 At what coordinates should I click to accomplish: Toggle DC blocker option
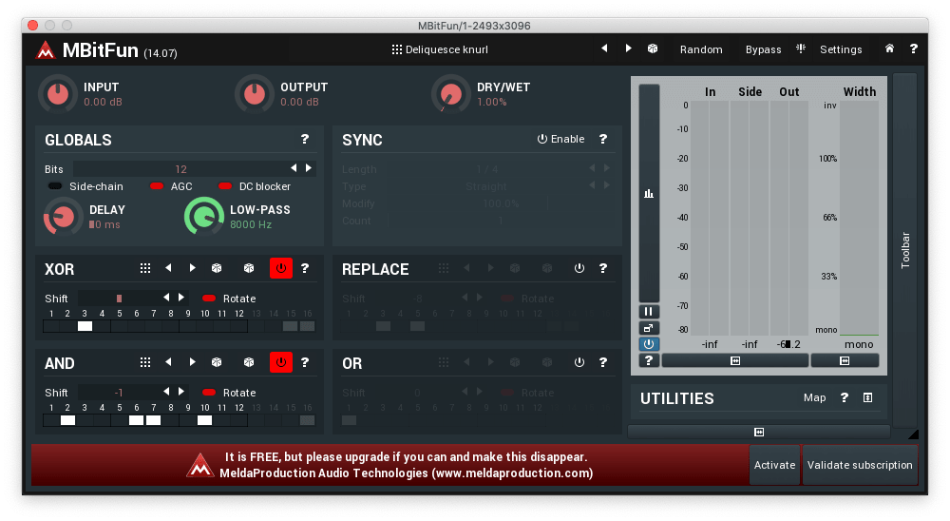coord(255,186)
